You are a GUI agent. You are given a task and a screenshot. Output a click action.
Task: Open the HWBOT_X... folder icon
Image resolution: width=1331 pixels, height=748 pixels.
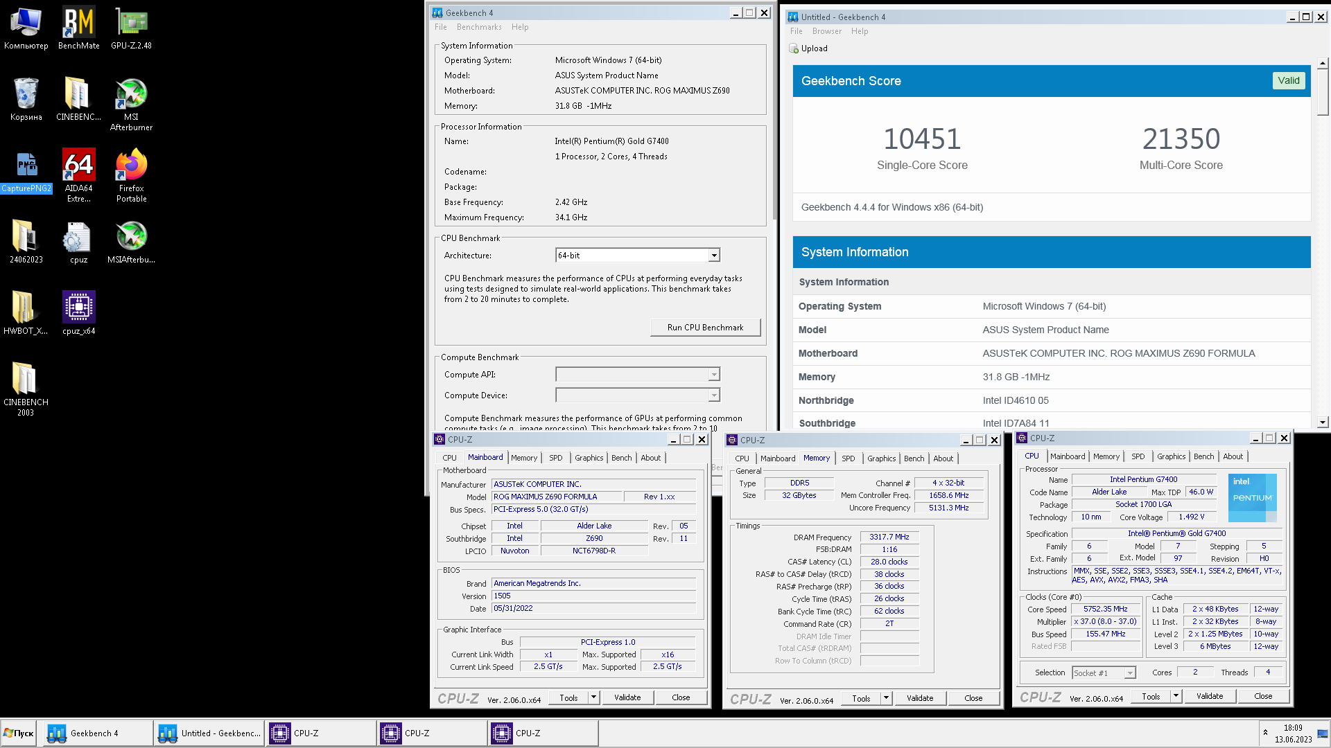26,313
